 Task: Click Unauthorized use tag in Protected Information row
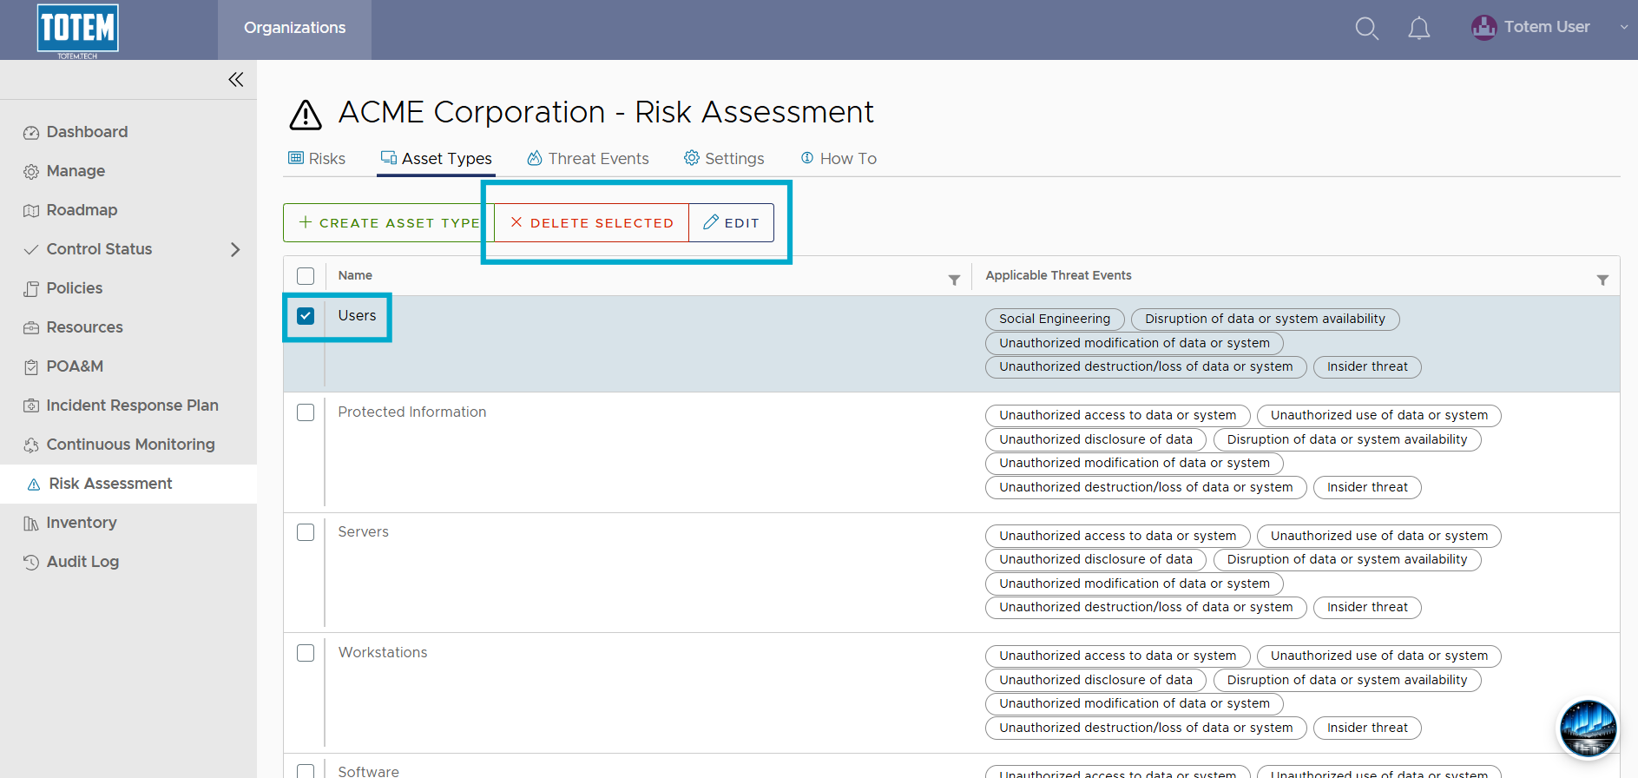point(1378,416)
